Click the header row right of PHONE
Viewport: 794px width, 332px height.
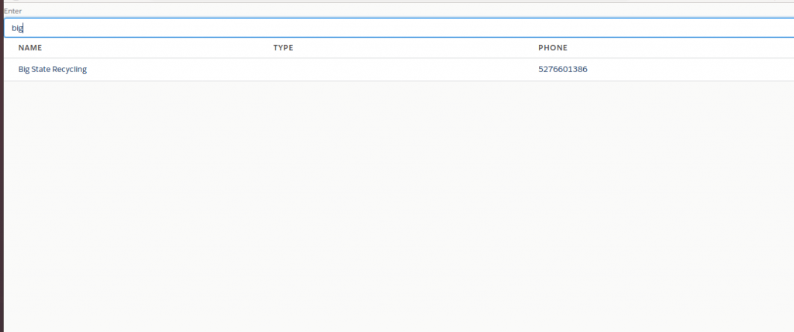[682, 48]
